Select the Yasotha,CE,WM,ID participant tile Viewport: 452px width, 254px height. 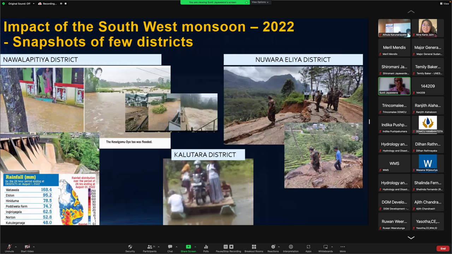click(x=428, y=222)
